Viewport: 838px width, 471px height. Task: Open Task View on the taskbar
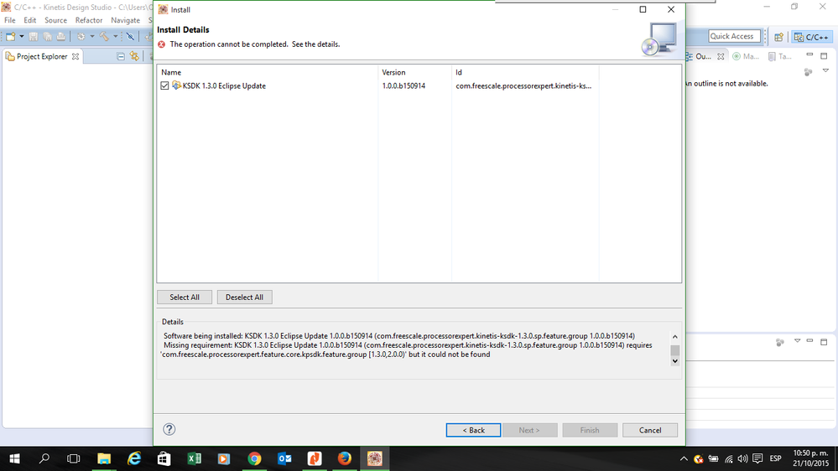point(73,458)
